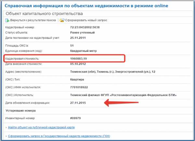Click label 'Инвентарный номер'
This screenshot has width=195, height=141.
tap(20, 118)
